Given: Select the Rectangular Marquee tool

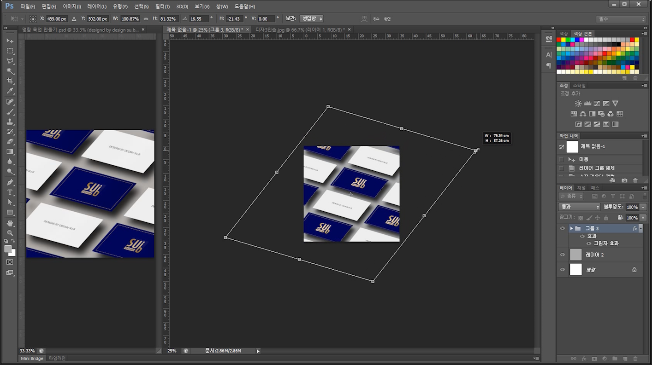Looking at the screenshot, I should (10, 51).
